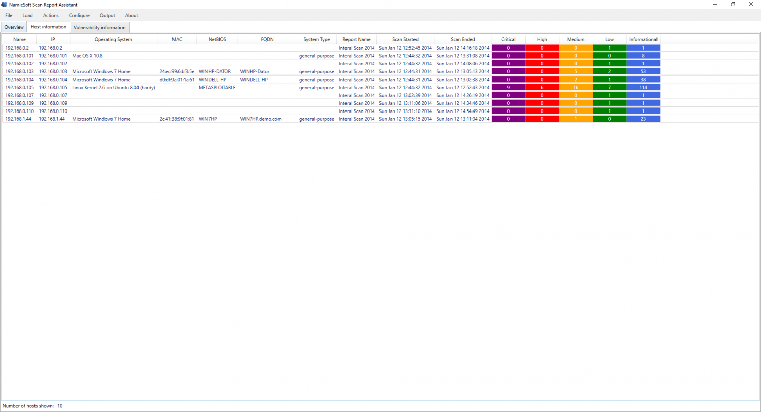The width and height of the screenshot is (761, 412).
Task: Click the Critical column header
Action: [508, 39]
